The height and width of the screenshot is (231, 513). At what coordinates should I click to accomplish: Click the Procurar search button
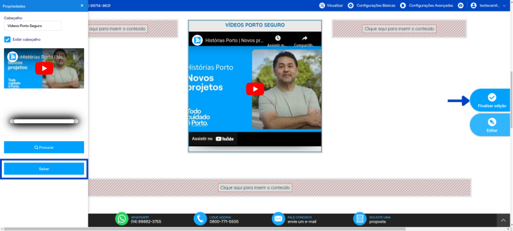click(44, 147)
